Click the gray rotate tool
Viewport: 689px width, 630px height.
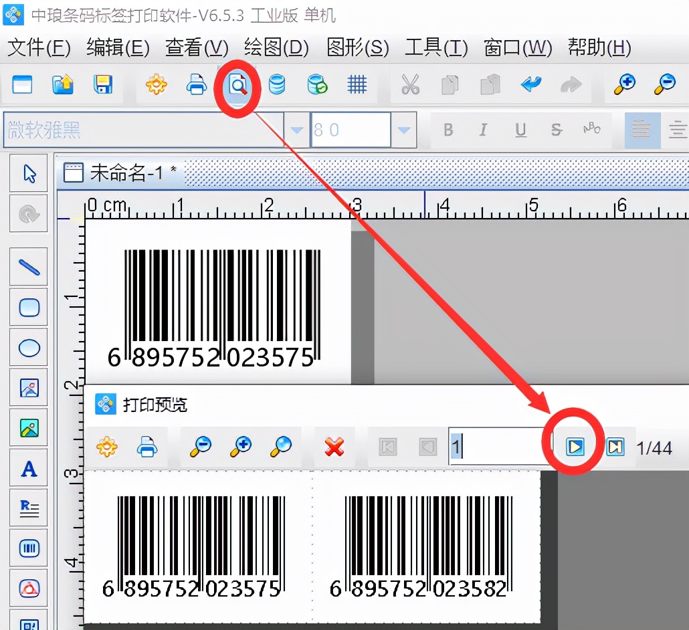pyautogui.click(x=29, y=213)
